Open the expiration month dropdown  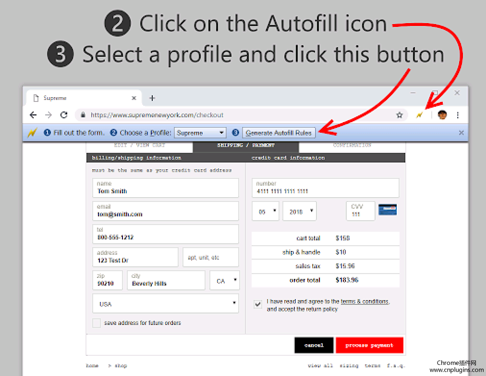[x=266, y=211]
